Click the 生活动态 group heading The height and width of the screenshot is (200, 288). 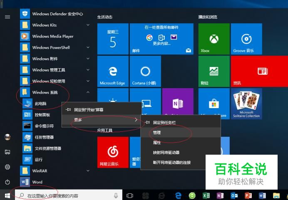[105, 17]
